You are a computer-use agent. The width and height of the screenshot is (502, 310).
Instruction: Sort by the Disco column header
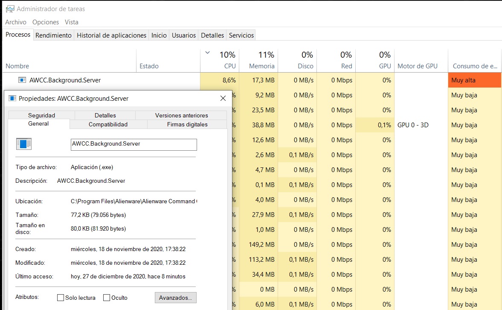[297, 61]
